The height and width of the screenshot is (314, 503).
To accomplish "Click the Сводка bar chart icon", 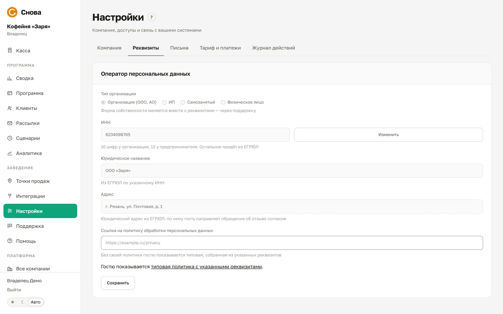I will [x=10, y=78].
